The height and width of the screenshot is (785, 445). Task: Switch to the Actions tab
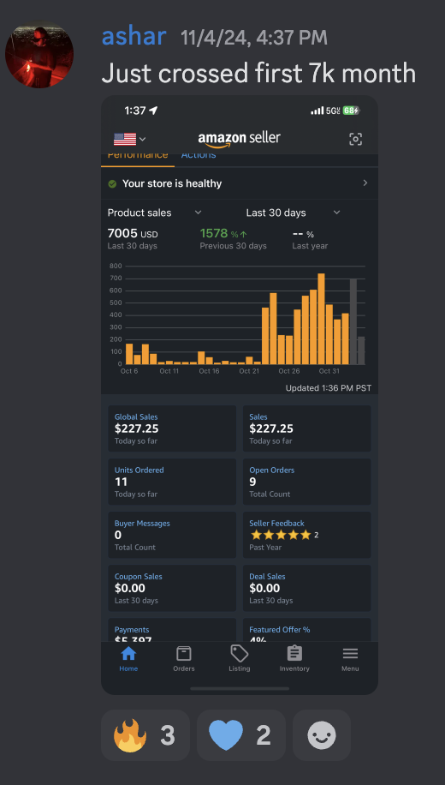199,155
